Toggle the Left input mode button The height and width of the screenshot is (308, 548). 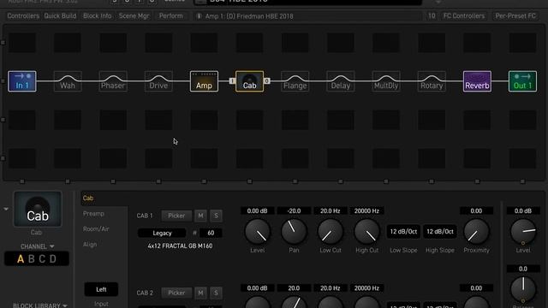pyautogui.click(x=101, y=289)
